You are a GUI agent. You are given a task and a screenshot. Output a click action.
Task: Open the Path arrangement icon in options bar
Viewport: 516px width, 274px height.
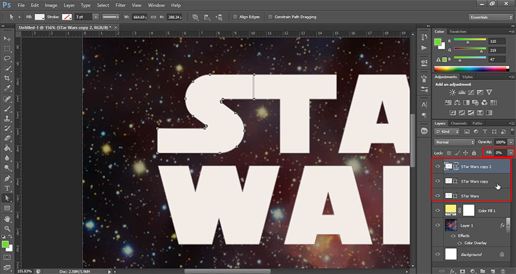pos(219,17)
